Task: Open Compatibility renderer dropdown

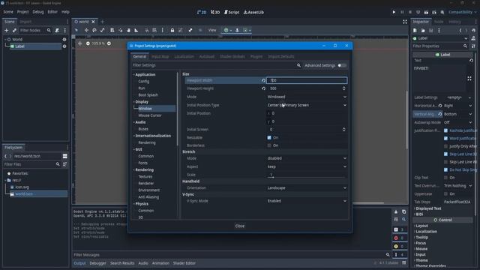Action: pyautogui.click(x=462, y=12)
